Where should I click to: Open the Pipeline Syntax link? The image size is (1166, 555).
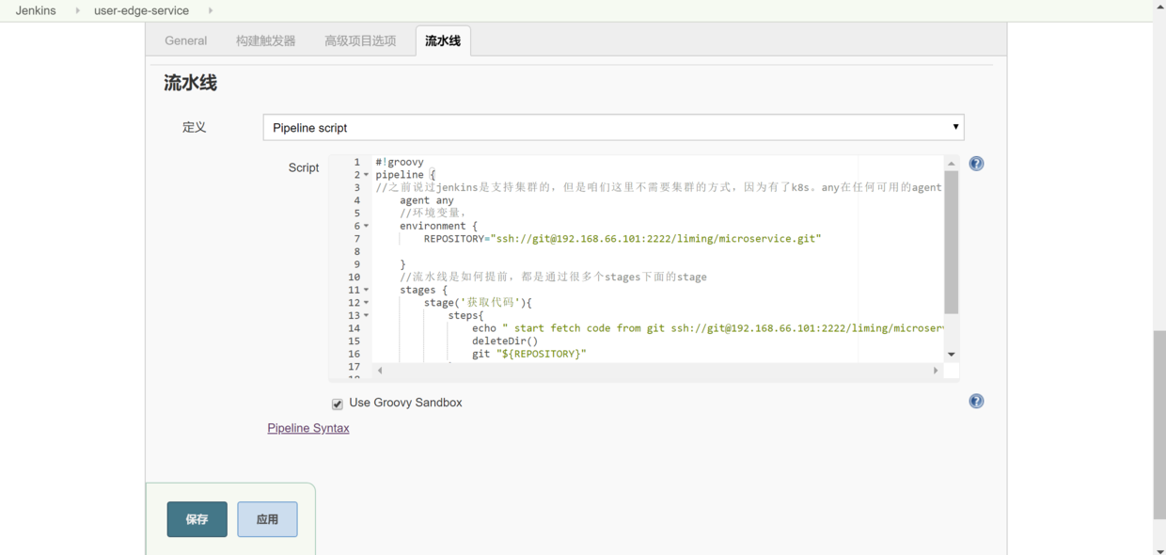[308, 427]
